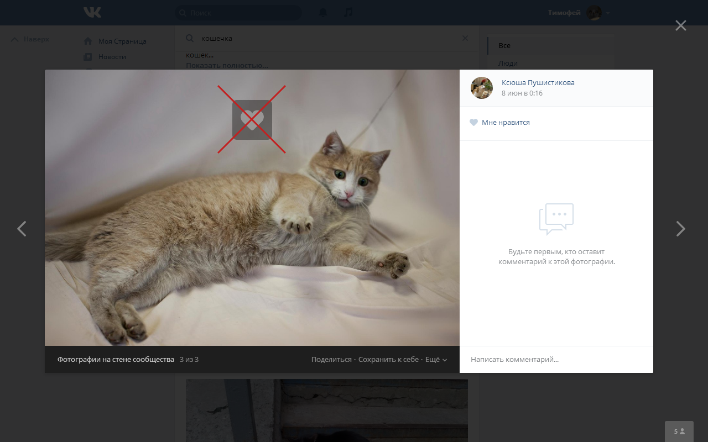Go to the next photo arrow

coord(681,229)
